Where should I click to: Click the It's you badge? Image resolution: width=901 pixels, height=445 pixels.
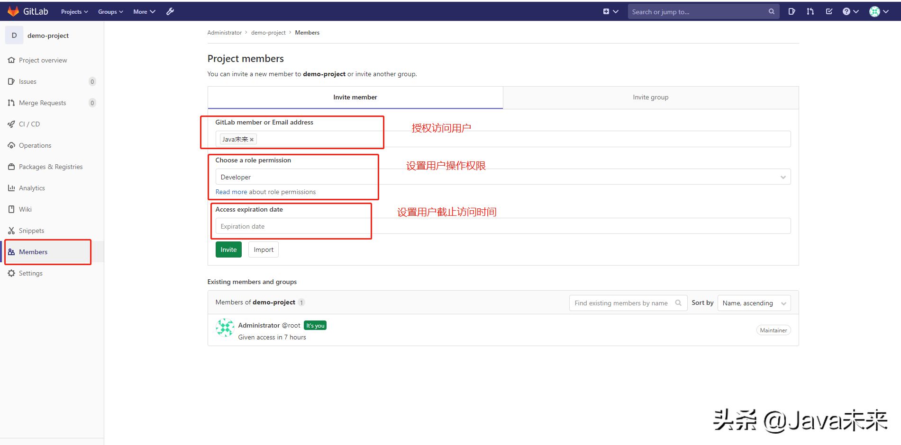(315, 326)
